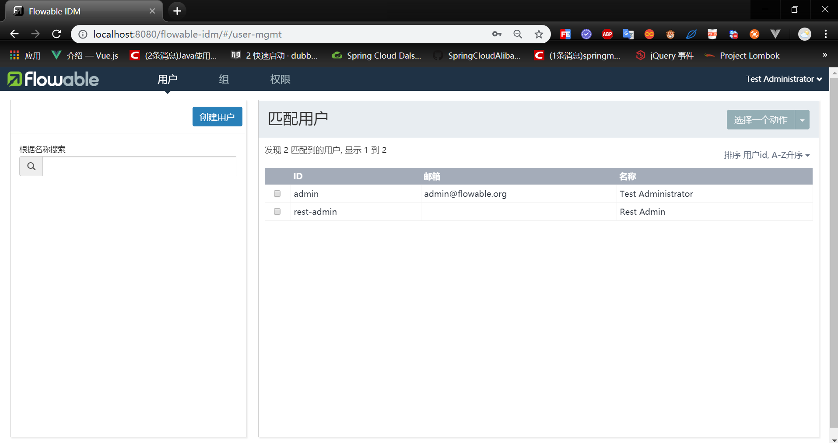
Task: Click the name search input field
Action: click(139, 166)
